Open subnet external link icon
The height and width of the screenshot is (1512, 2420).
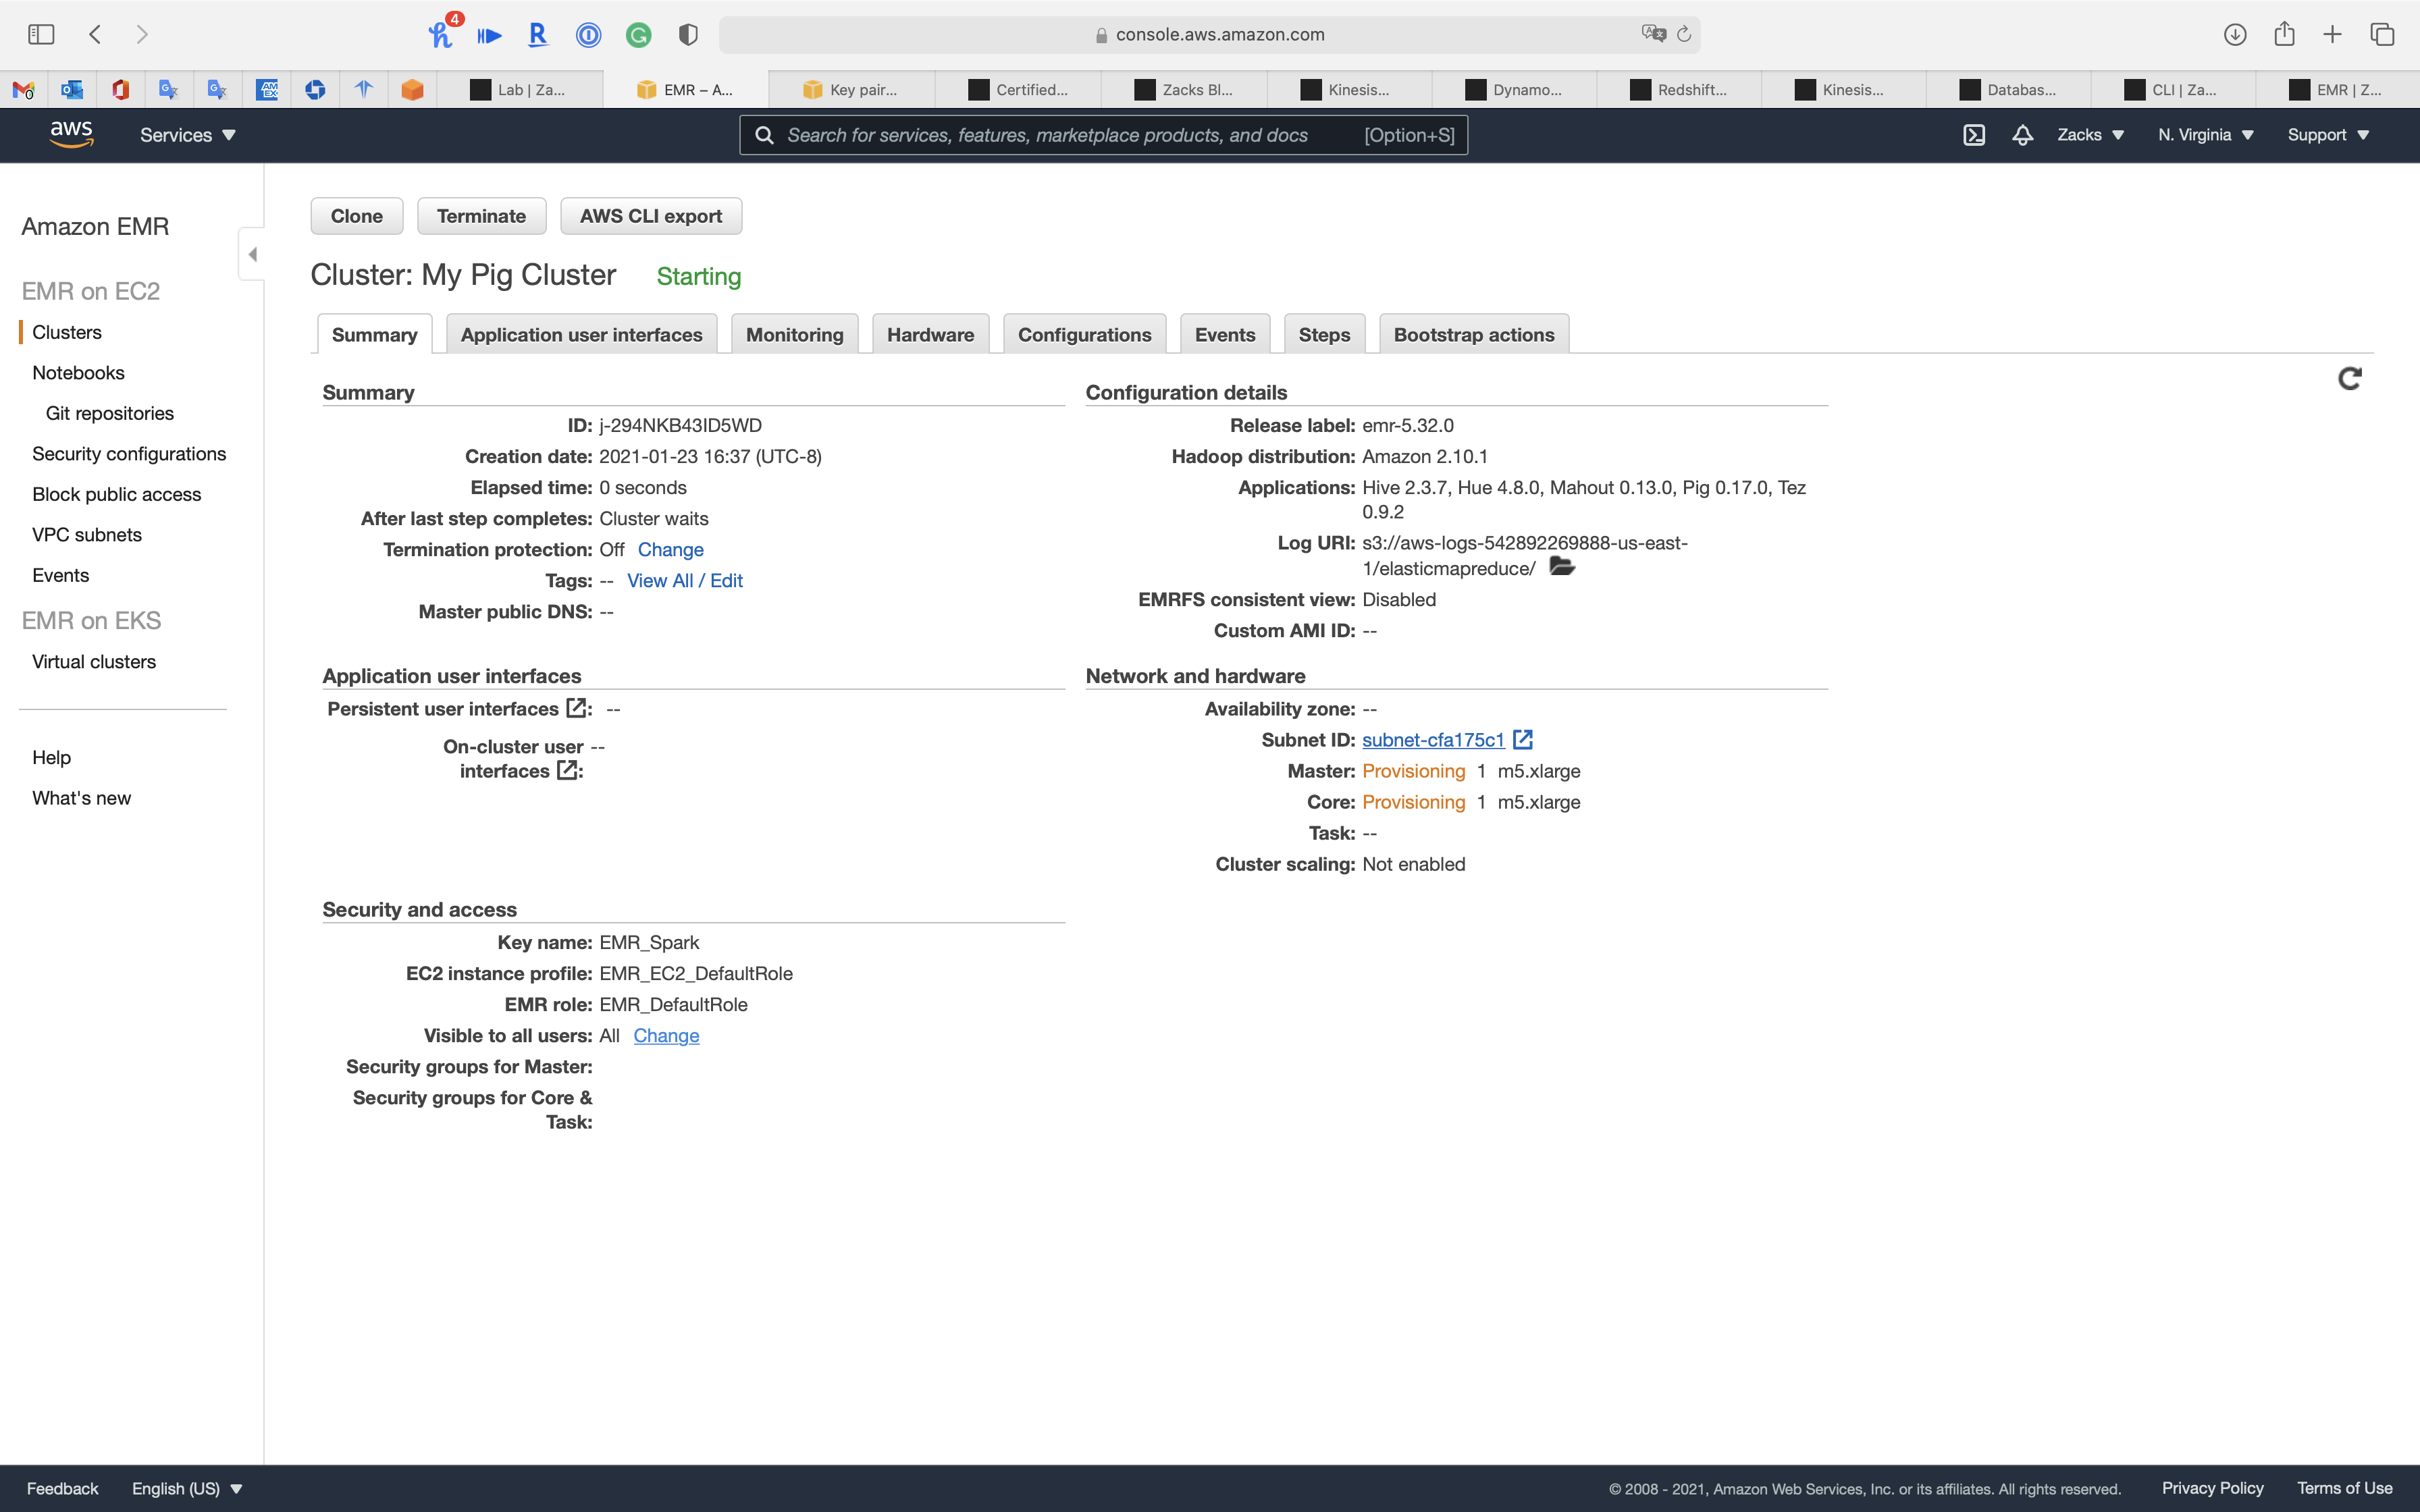1523,740
